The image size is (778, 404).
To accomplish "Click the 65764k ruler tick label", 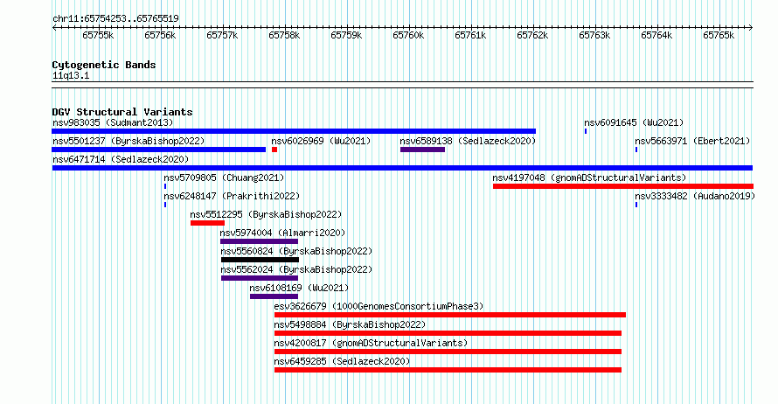I will (656, 35).
